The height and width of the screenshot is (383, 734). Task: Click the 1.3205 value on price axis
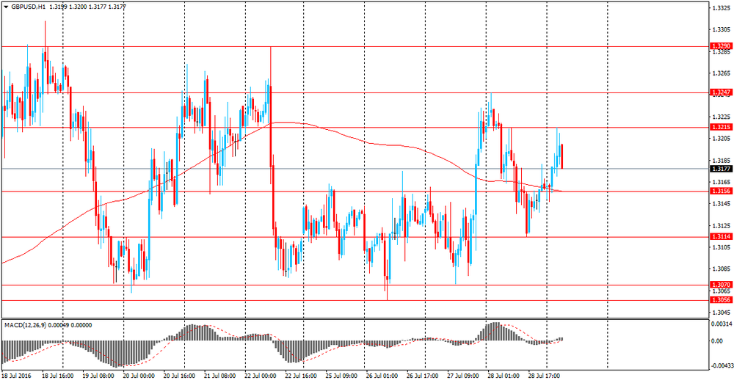pos(721,138)
